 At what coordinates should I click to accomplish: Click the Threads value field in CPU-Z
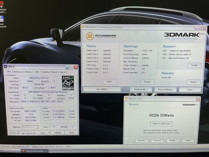click(72, 127)
